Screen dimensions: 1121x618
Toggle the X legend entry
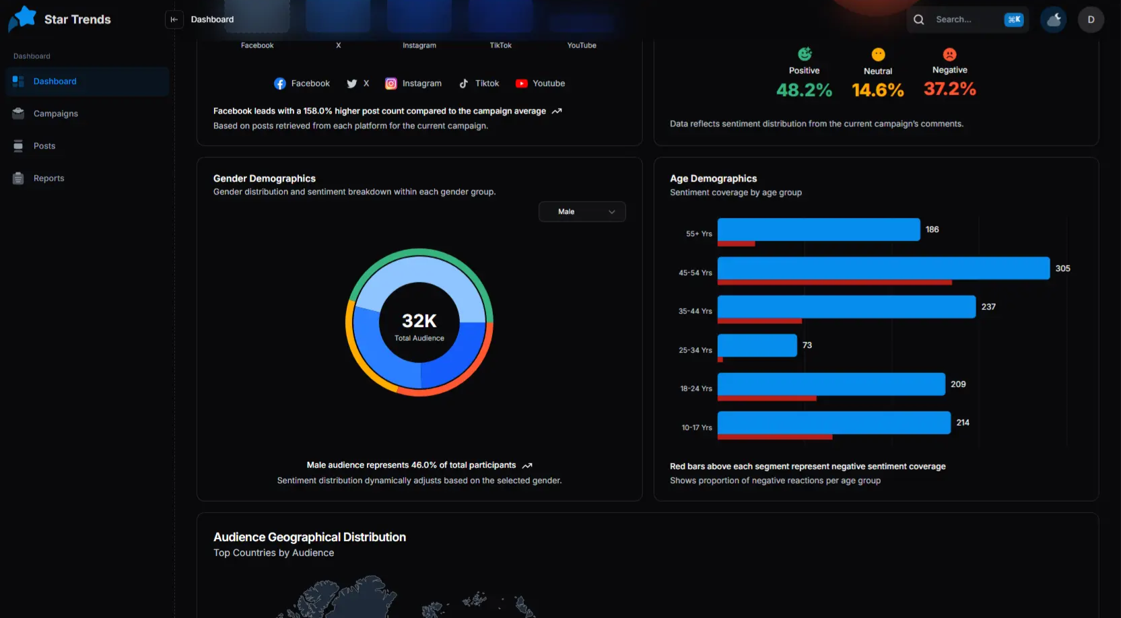pyautogui.click(x=358, y=83)
